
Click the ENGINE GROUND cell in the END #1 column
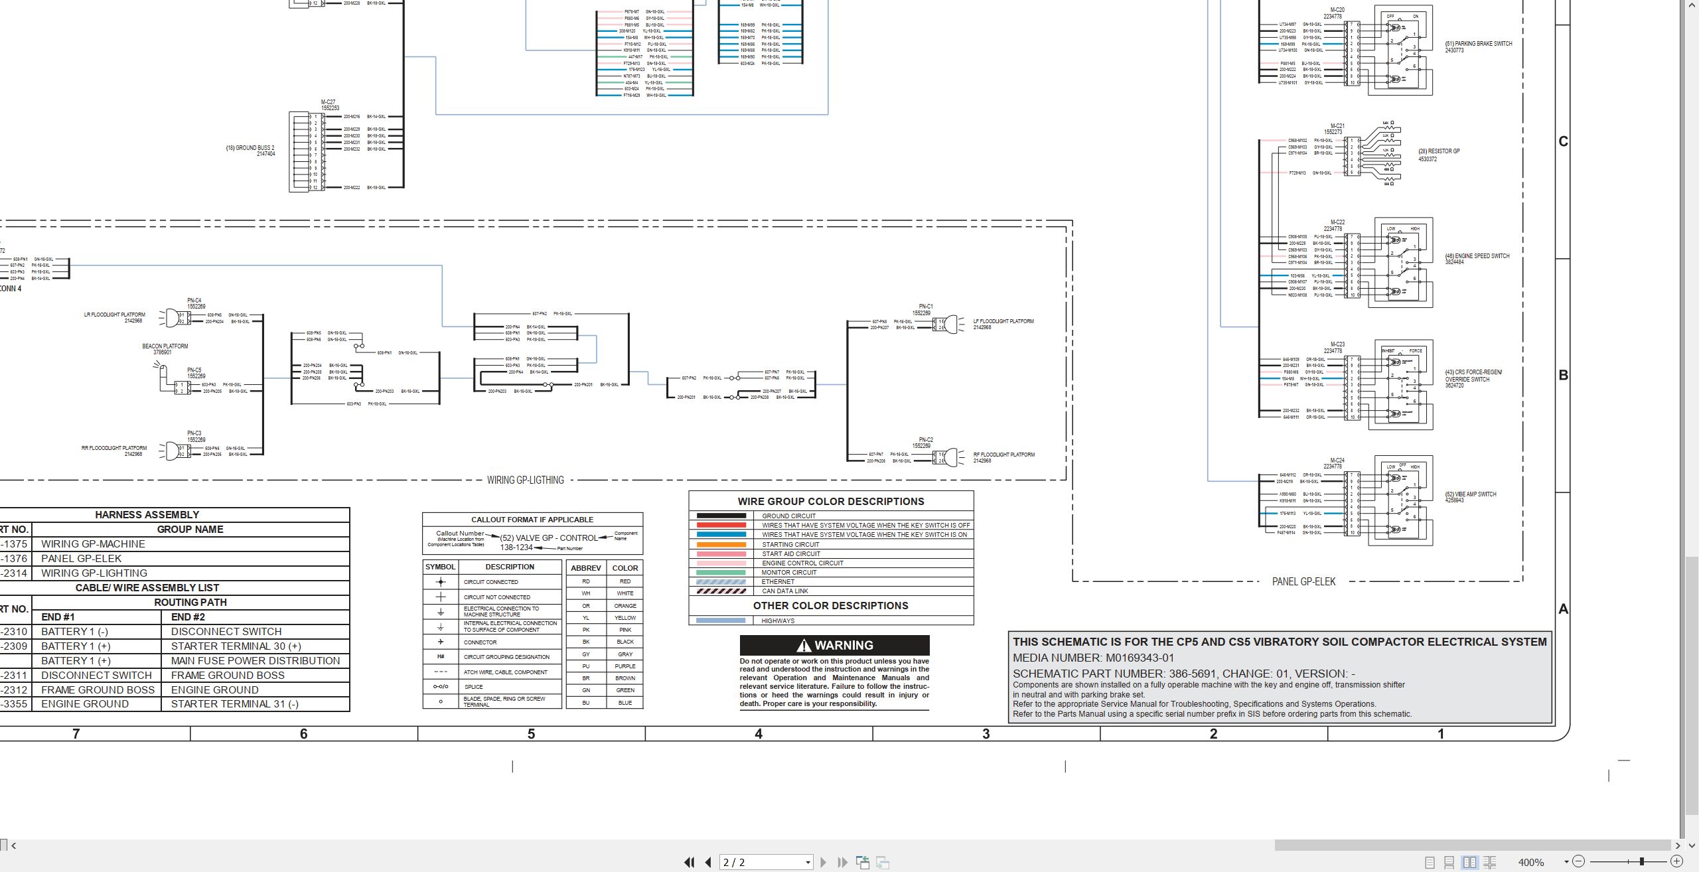pyautogui.click(x=97, y=703)
